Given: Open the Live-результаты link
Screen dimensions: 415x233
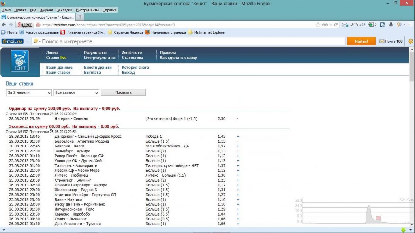Looking at the screenshot, I should coord(100,58).
